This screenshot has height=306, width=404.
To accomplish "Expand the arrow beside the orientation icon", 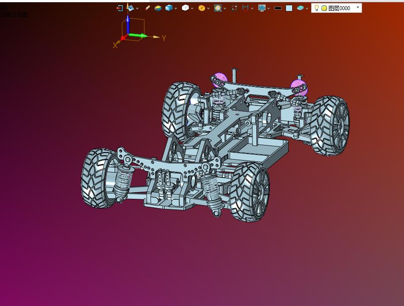I will [137, 8].
